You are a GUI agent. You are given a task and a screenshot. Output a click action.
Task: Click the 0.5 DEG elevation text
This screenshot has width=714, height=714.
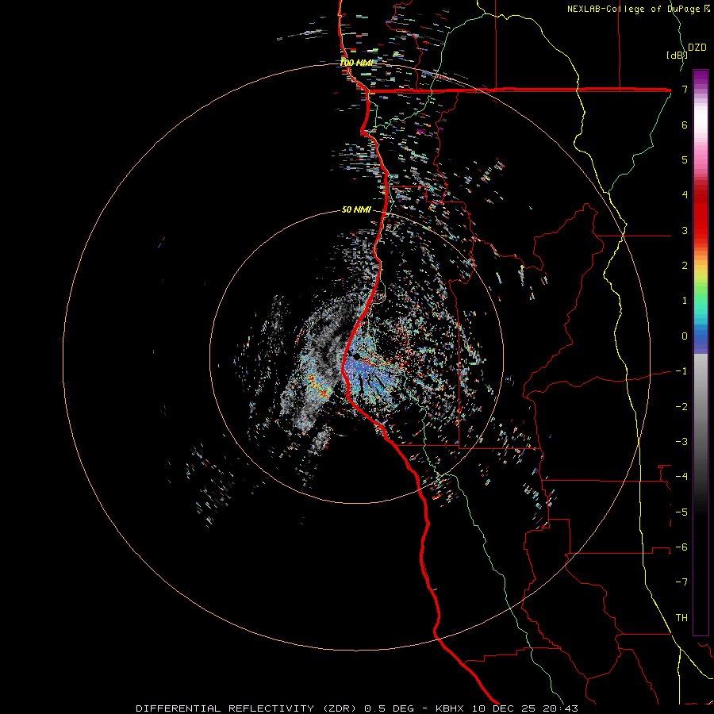pyautogui.click(x=390, y=708)
